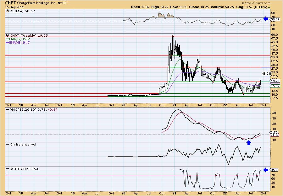This screenshot has width=283, height=196.
Task: Click the 95.0 SCTR value tag
Action: coord(274,170)
